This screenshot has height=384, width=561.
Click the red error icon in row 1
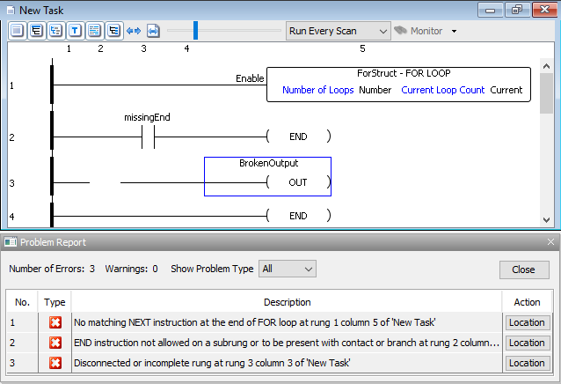pyautogui.click(x=55, y=322)
